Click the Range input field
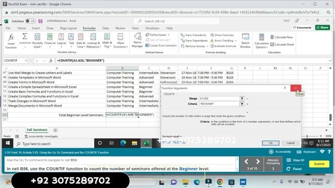The image size is (335, 188). 219,99
